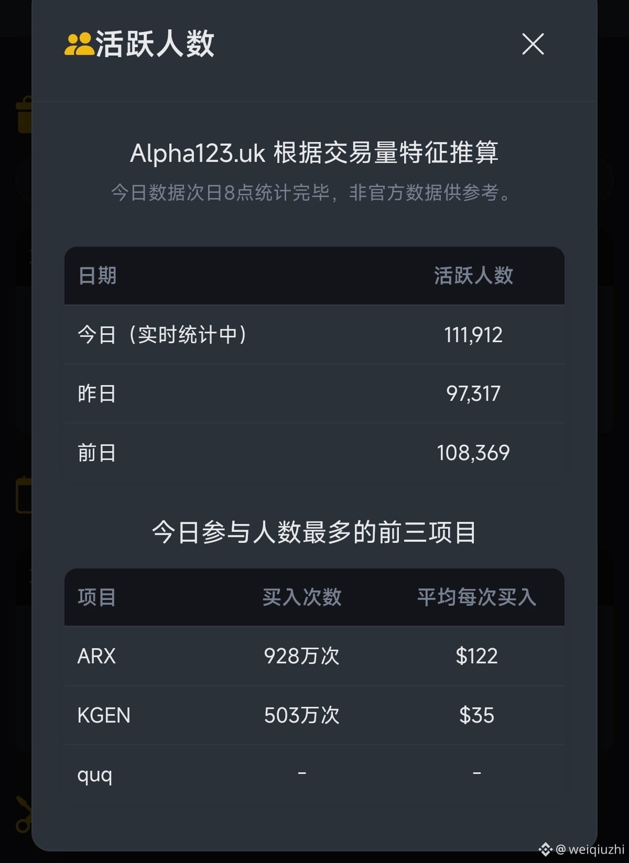Select the quq project row
Image resolution: width=629 pixels, height=863 pixels.
pyautogui.click(x=314, y=774)
